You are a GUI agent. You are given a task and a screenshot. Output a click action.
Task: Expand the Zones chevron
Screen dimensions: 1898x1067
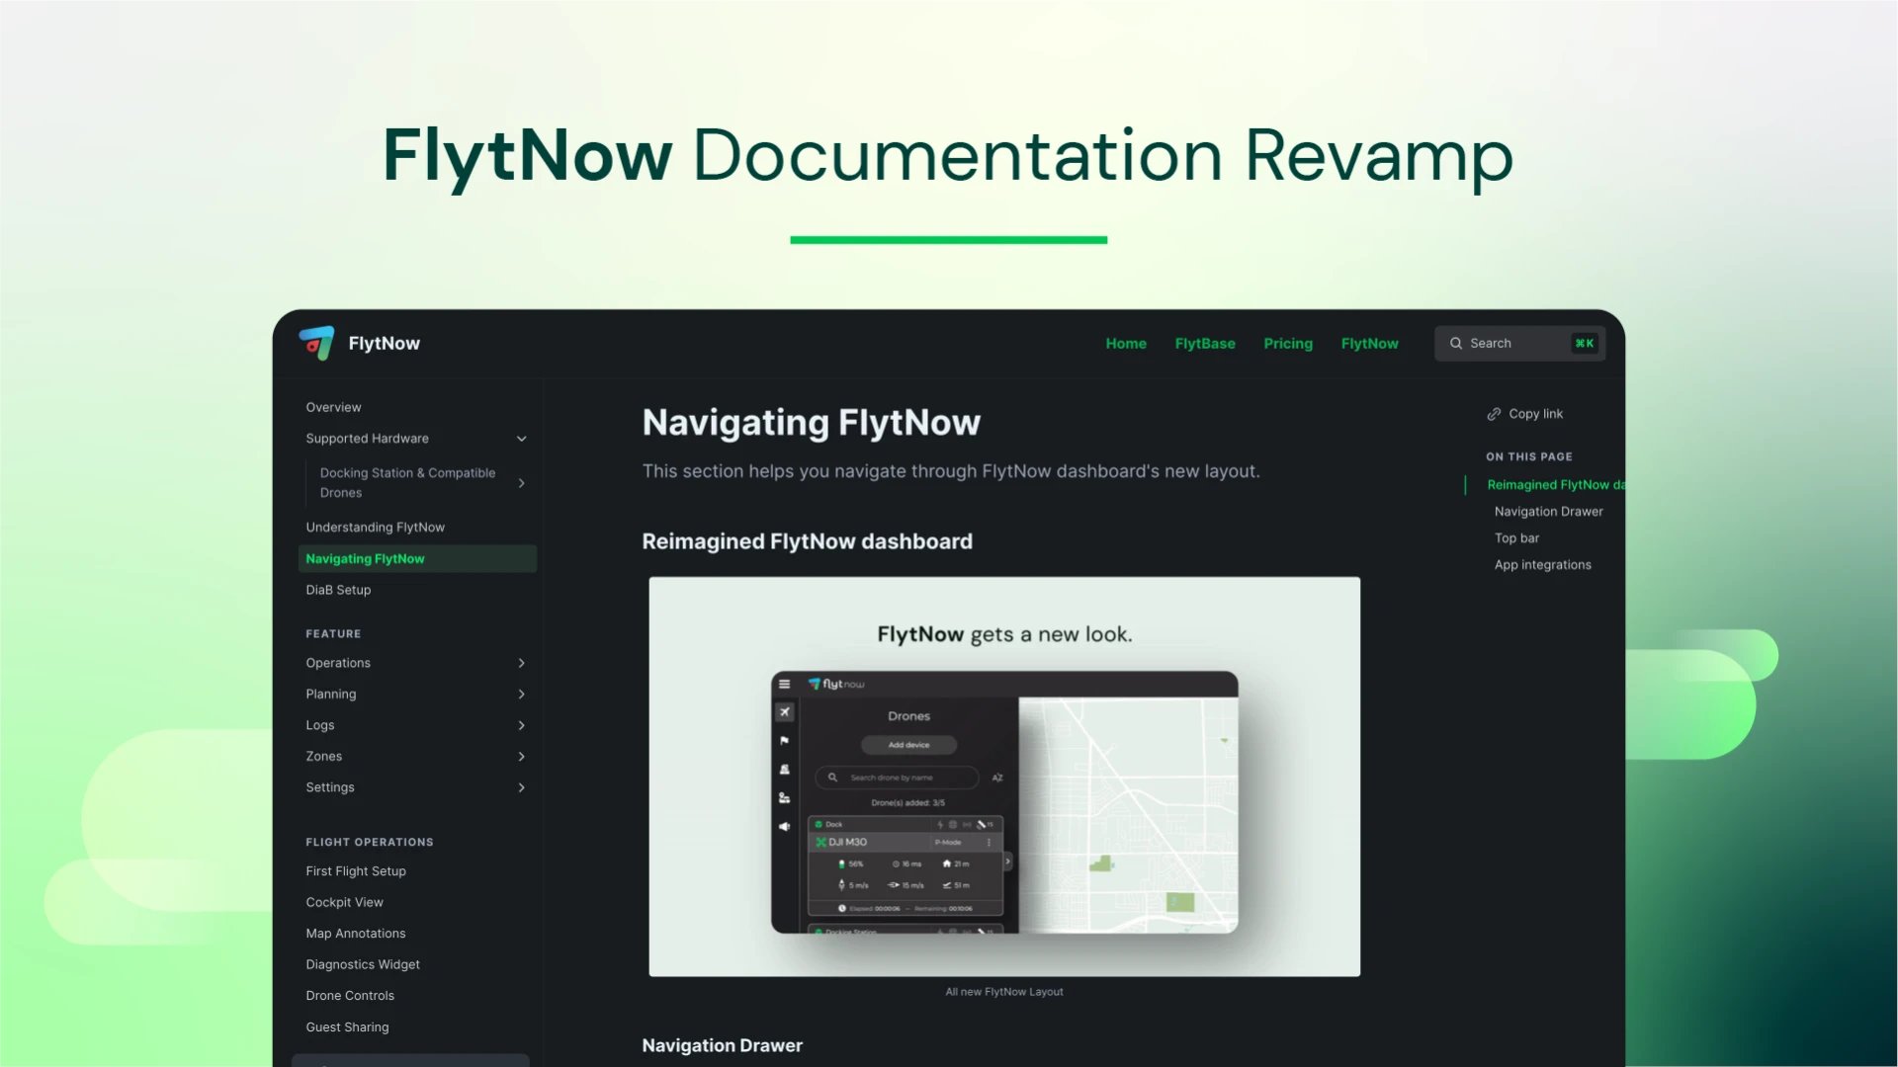point(522,757)
